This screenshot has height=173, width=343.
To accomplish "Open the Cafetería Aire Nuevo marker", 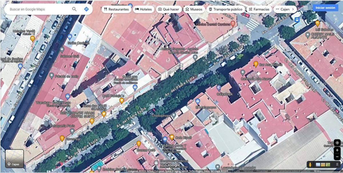I will point(243,73).
